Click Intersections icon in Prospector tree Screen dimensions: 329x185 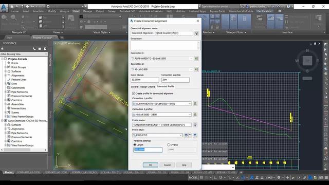(9, 108)
